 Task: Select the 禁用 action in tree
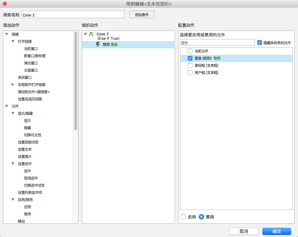[x=27, y=214]
